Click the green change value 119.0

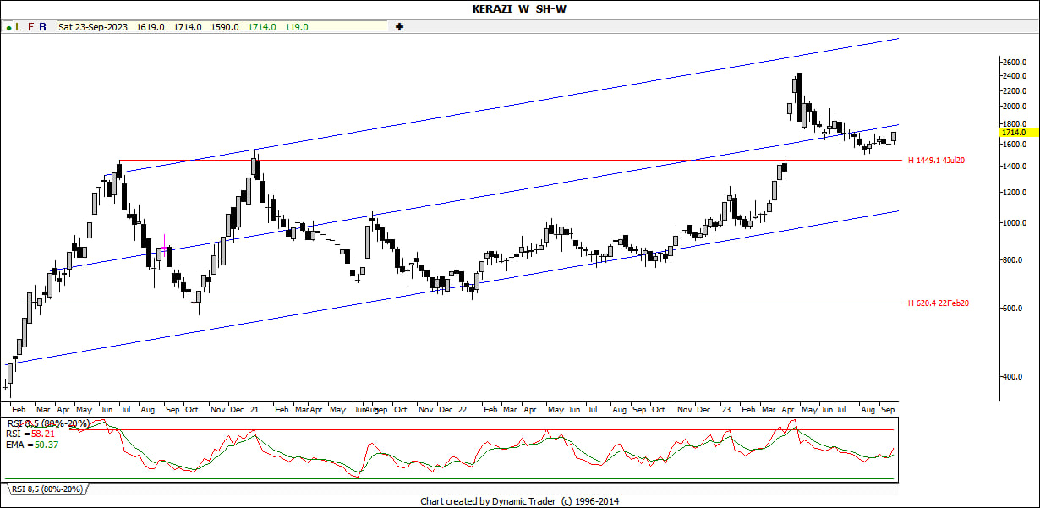(297, 27)
